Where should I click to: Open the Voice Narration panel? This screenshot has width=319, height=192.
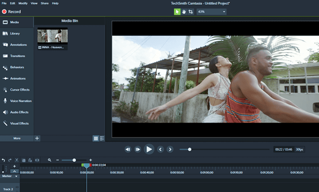point(16,101)
